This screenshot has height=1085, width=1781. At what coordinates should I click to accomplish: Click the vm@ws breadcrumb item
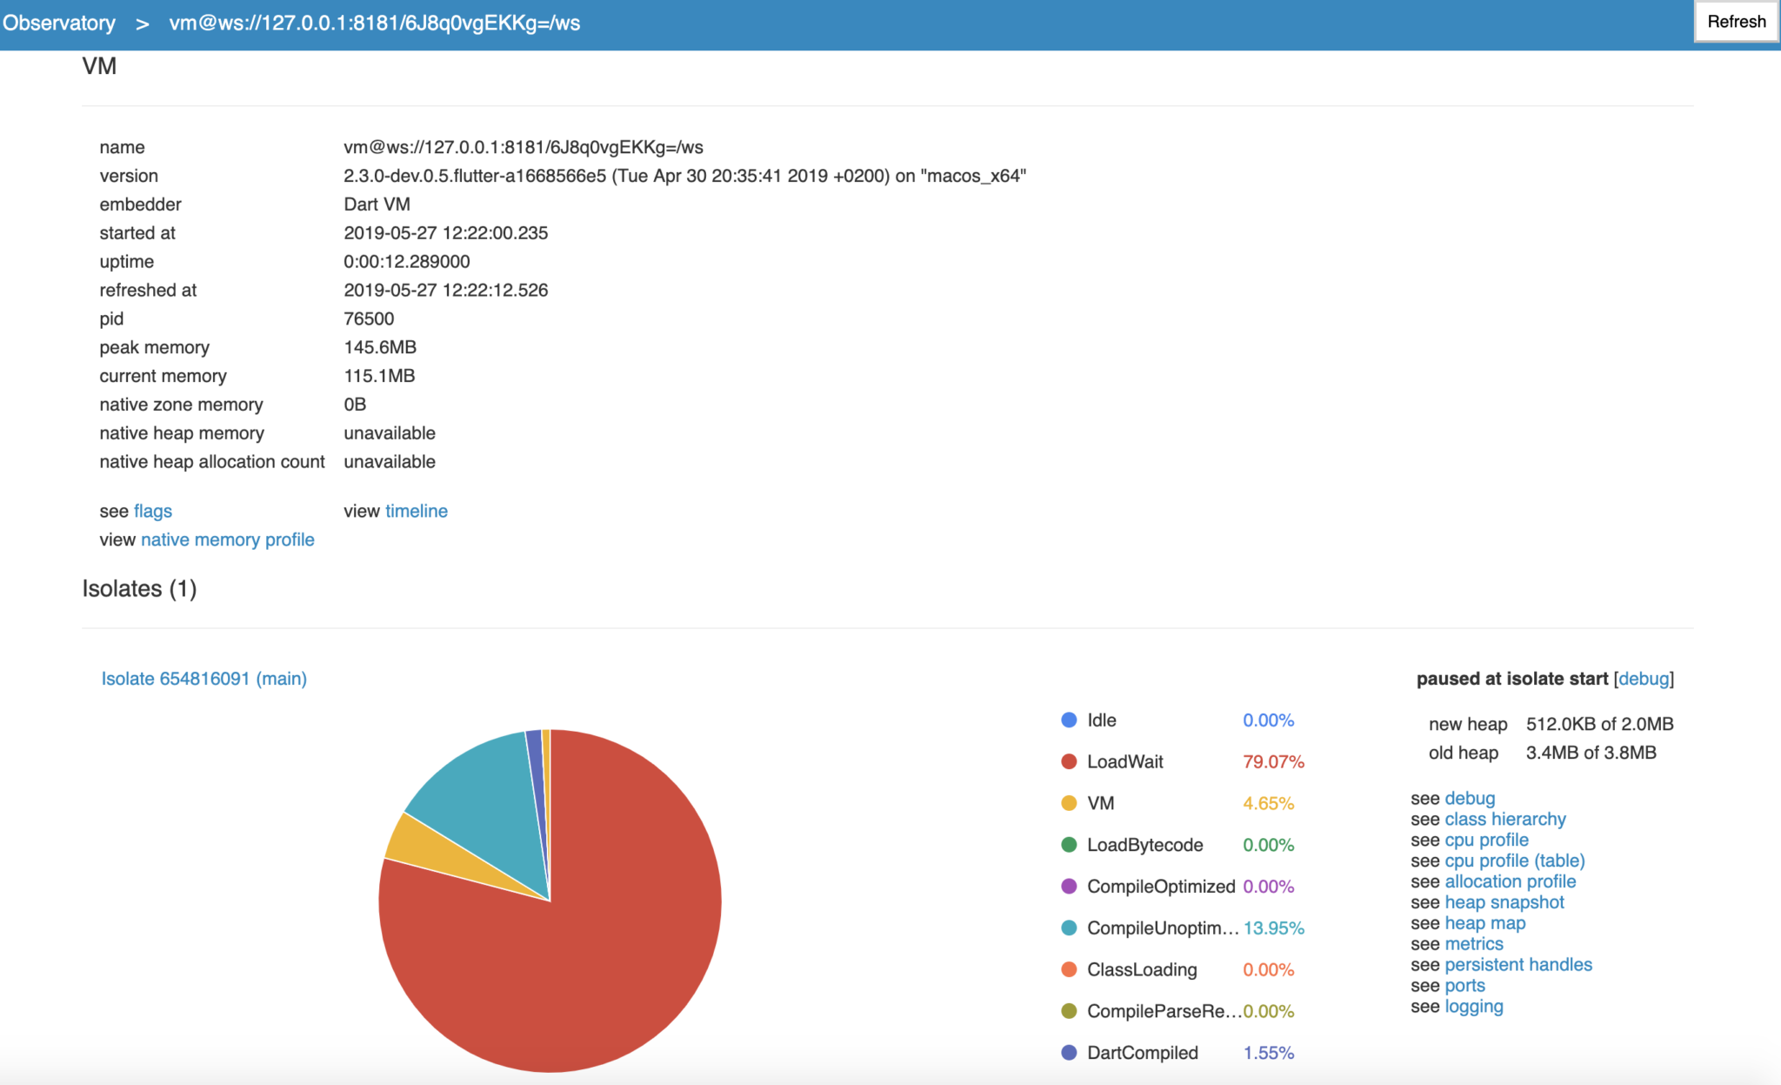coord(374,23)
